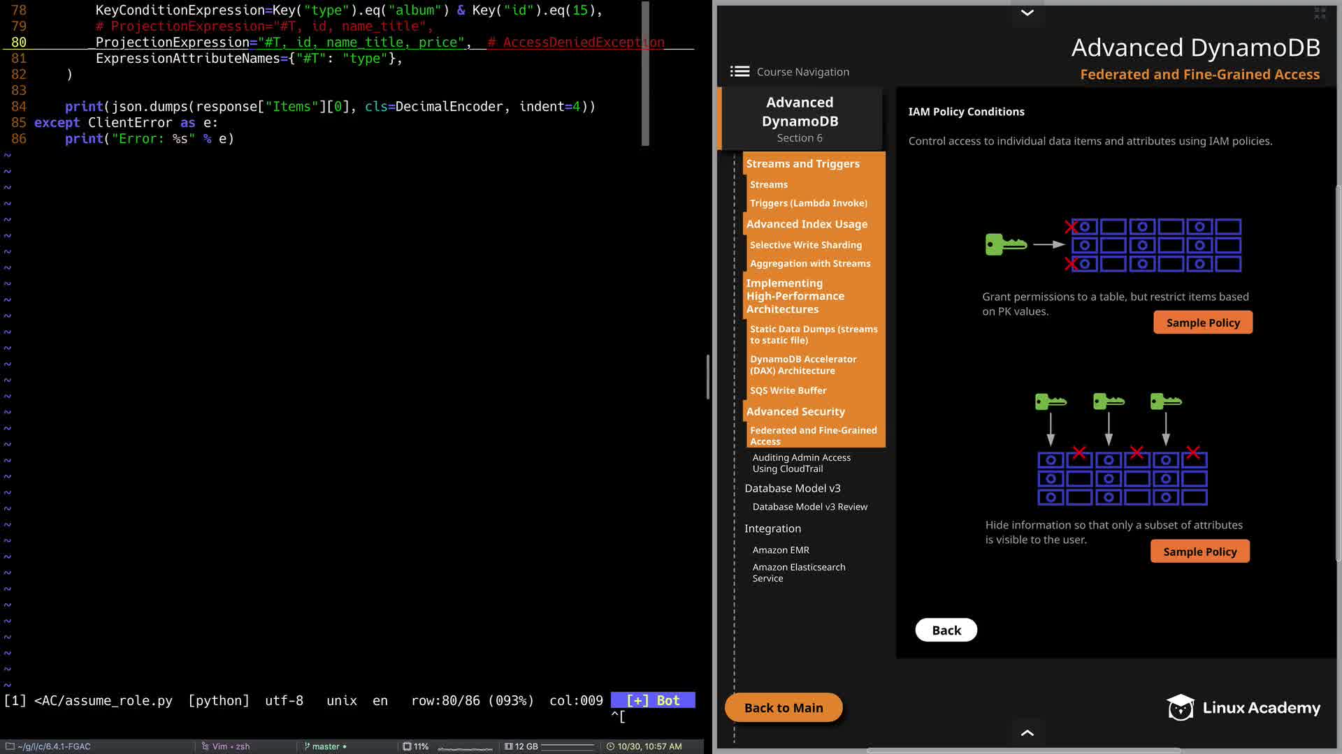
Task: Click the fullscreen exit icon in top corner
Action: [x=1320, y=13]
